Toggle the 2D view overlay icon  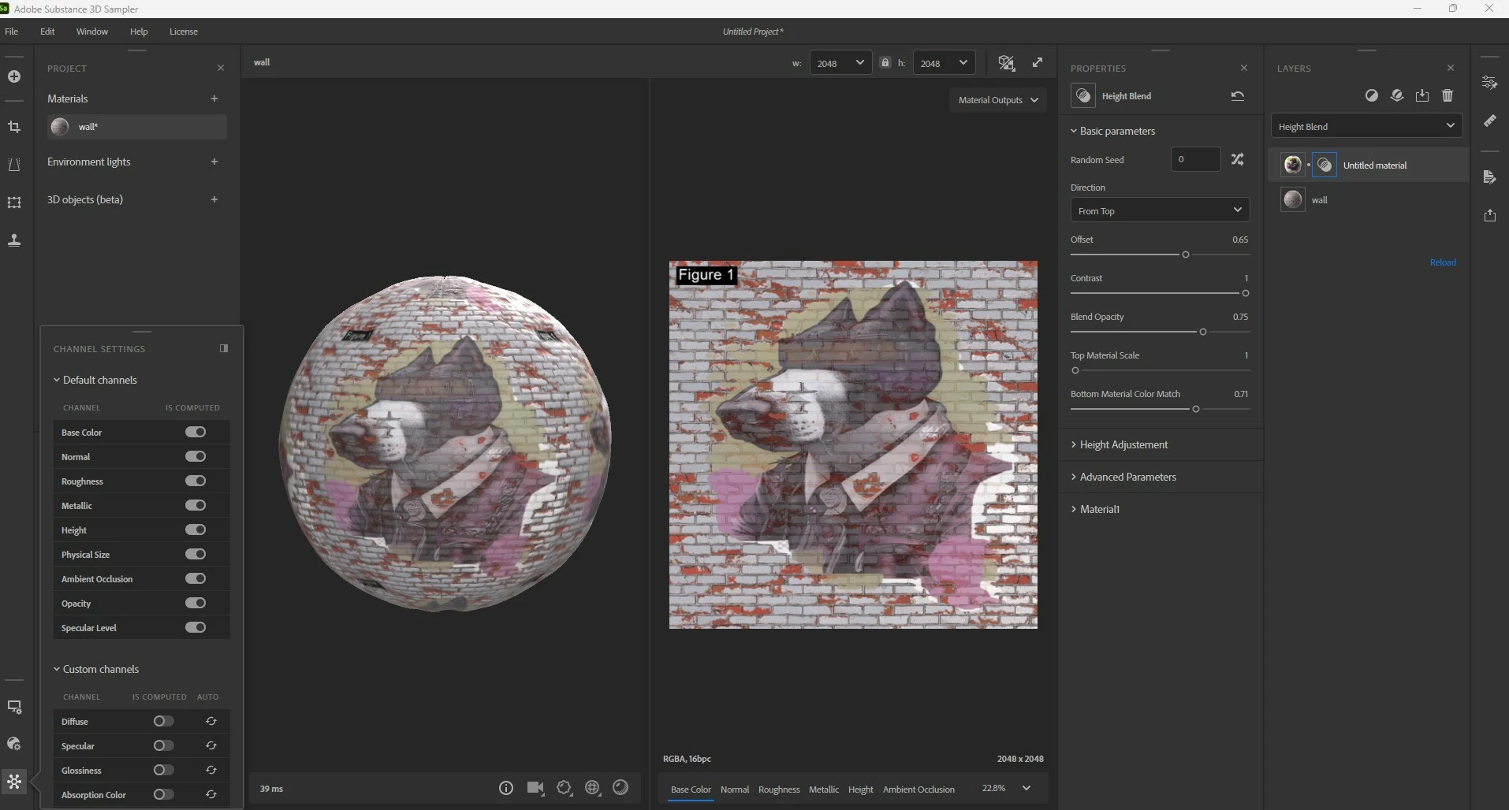pyautogui.click(x=1006, y=63)
